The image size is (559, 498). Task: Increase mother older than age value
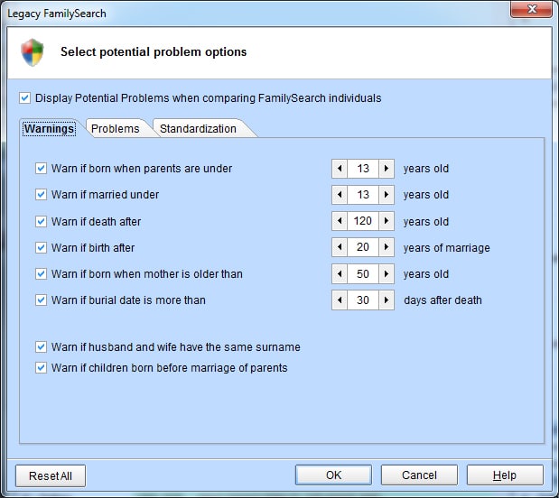tap(387, 273)
